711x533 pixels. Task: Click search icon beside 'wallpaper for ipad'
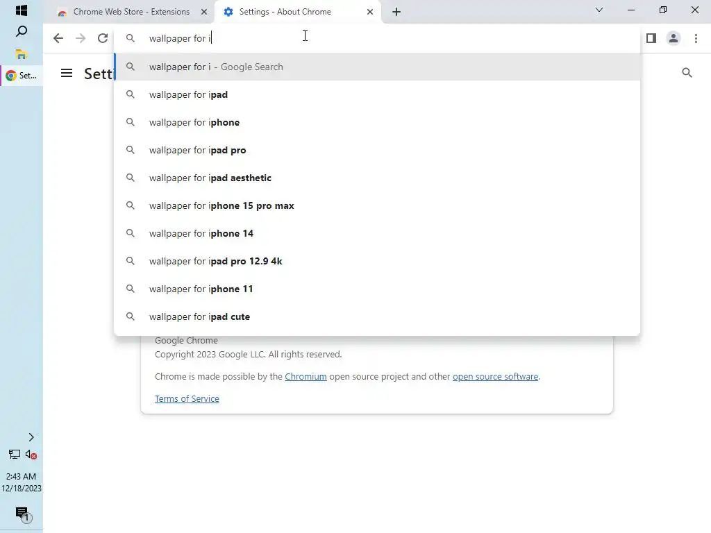coord(130,94)
